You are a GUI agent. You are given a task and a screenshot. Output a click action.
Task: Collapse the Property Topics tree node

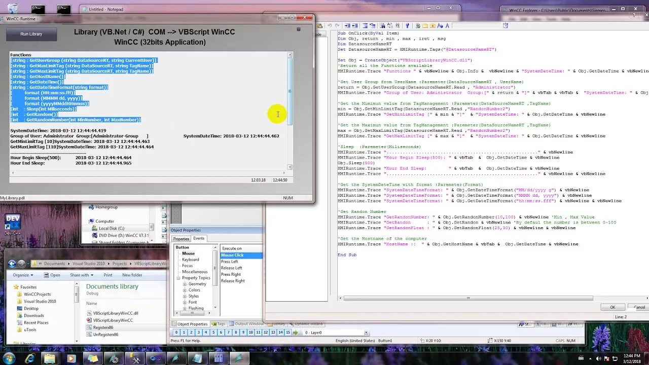click(x=178, y=278)
